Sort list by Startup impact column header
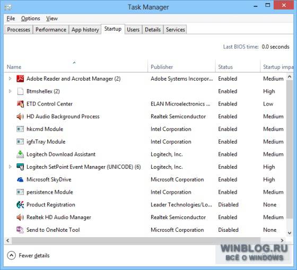Screen dimensions: 297x270 point(277,66)
